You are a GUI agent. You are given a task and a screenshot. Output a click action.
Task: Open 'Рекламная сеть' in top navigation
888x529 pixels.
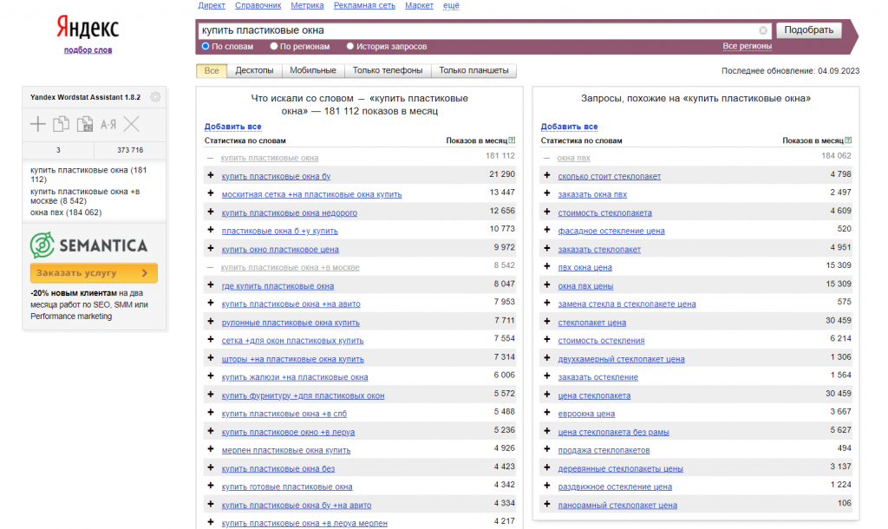coord(364,5)
